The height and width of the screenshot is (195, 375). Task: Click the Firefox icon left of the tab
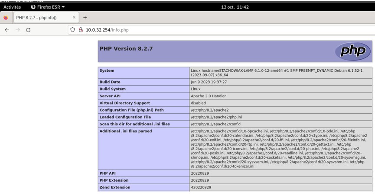pos(6,18)
